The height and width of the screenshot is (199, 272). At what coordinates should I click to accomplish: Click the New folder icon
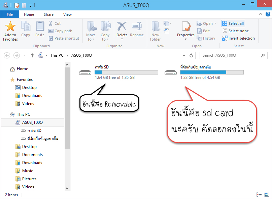155,26
